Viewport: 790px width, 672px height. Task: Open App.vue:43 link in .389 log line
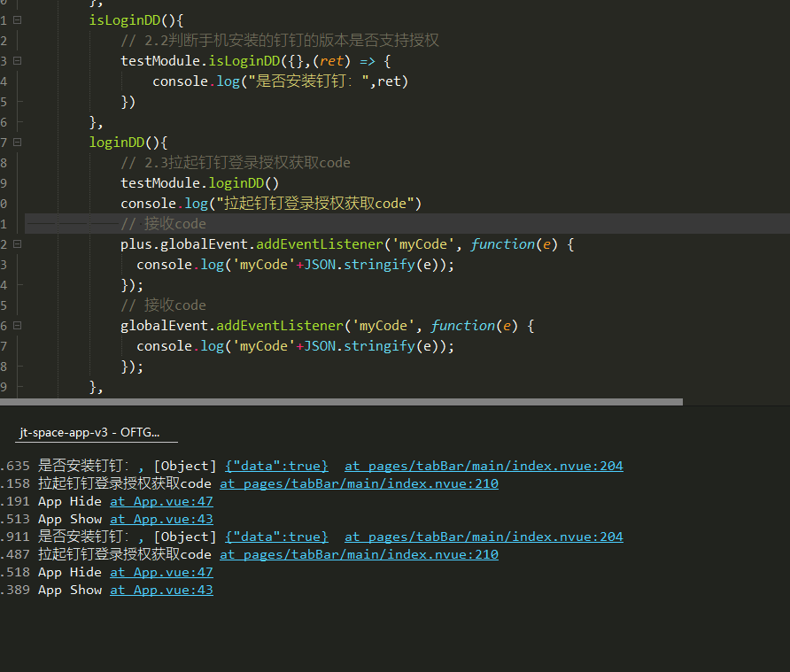(161, 590)
